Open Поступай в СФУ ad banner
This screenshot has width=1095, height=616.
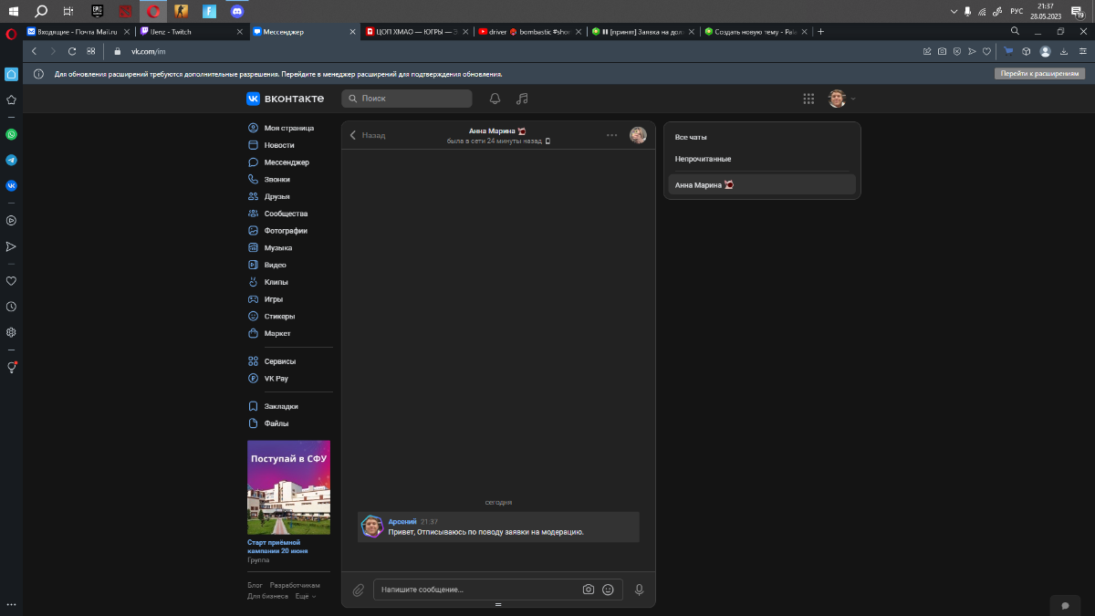pyautogui.click(x=289, y=487)
